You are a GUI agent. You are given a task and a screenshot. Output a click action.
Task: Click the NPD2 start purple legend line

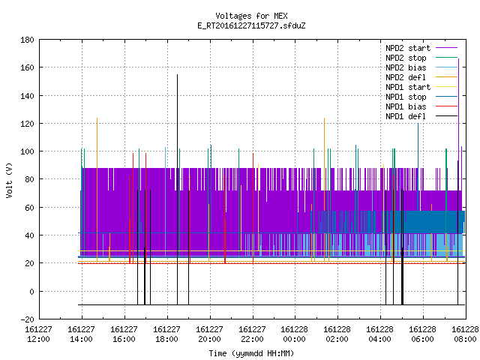[446, 48]
